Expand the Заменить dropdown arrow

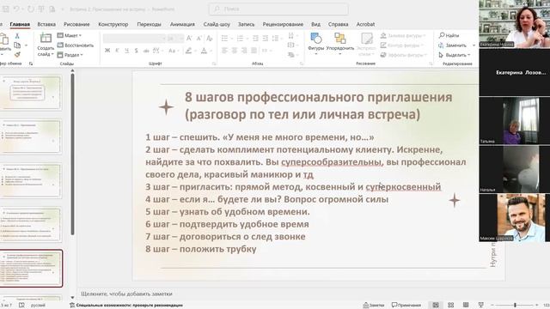474,45
